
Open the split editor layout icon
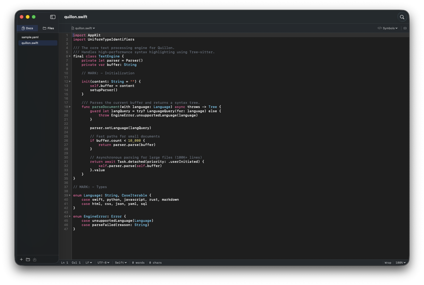pos(405,28)
